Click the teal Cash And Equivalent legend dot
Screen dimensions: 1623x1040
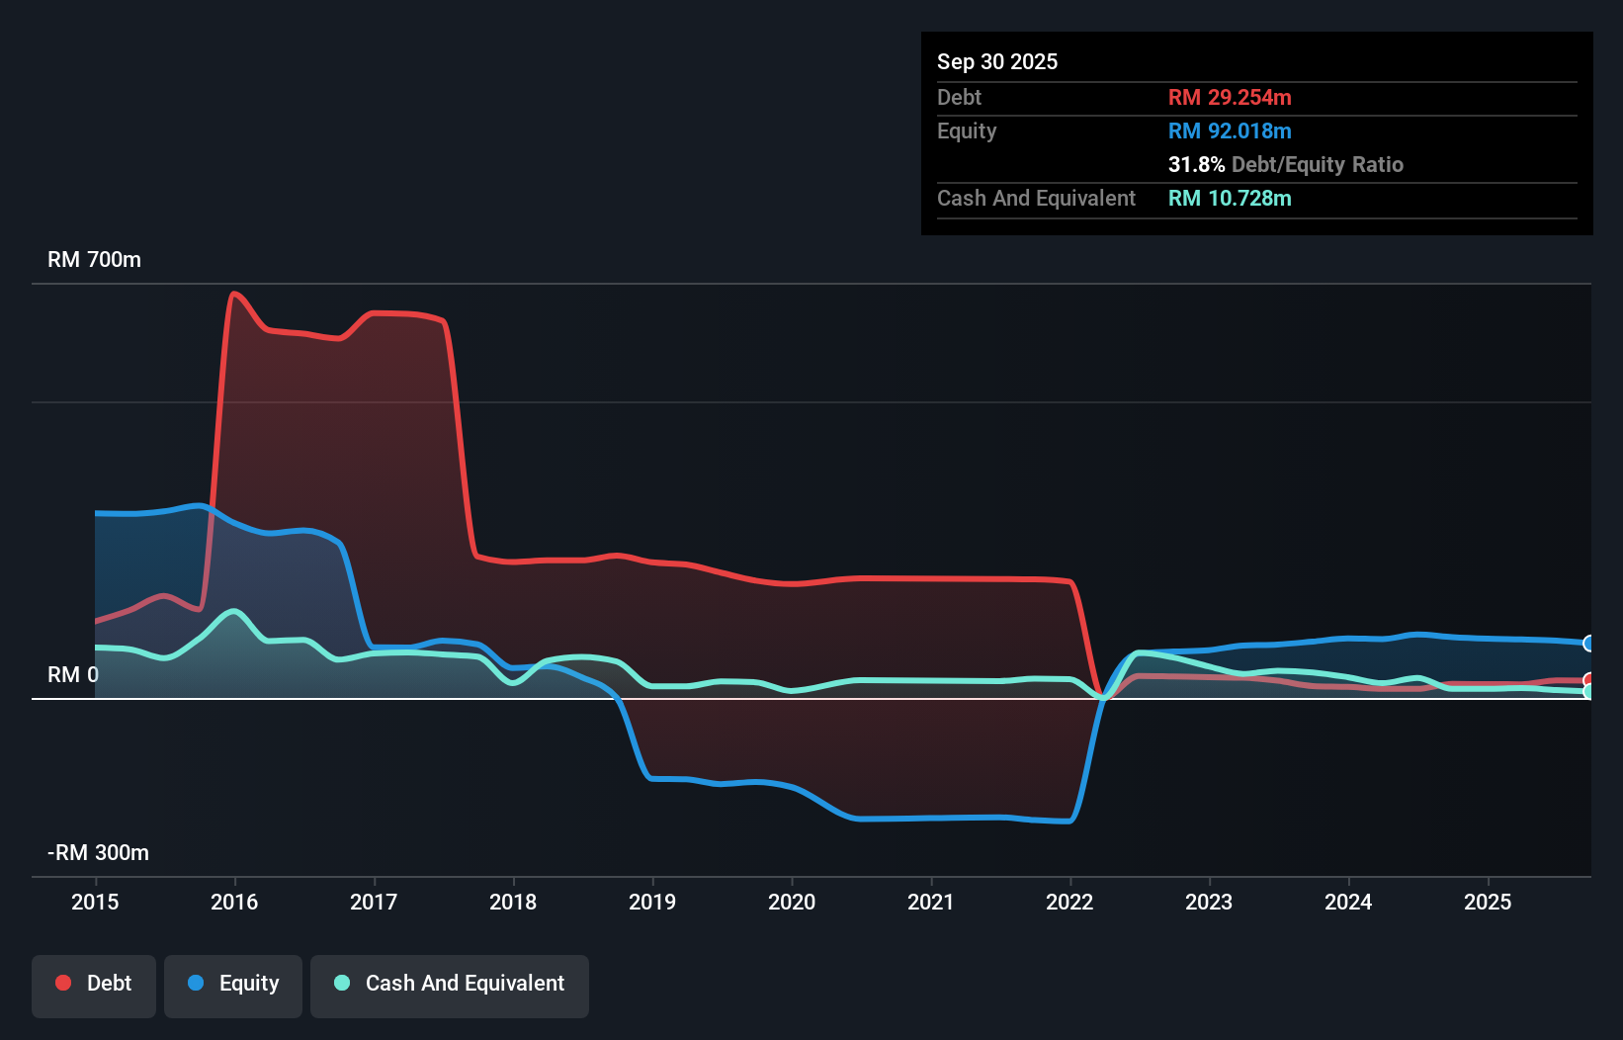341,984
